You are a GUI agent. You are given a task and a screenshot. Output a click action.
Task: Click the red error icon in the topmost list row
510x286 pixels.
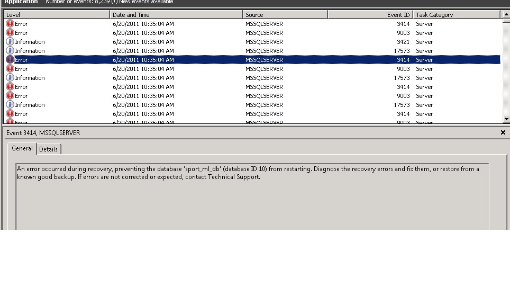click(x=10, y=24)
